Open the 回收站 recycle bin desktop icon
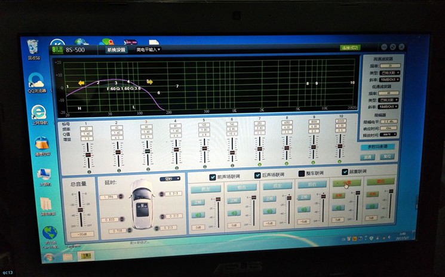445x277 pixels. [33, 50]
